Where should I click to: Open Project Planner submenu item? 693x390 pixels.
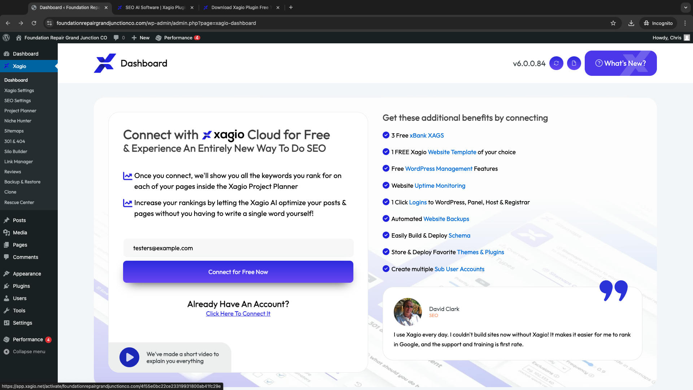point(20,110)
